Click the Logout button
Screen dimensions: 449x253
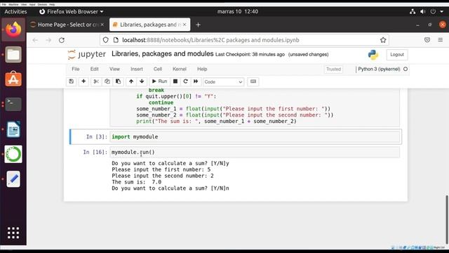[397, 55]
